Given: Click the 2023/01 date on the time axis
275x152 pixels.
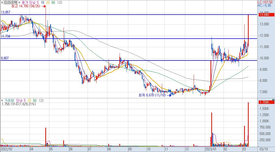Looking at the screenshot, I should pos(210,149).
